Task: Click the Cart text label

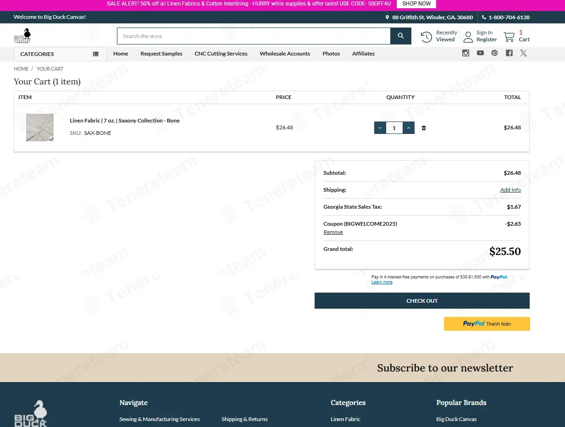Action: click(x=524, y=39)
